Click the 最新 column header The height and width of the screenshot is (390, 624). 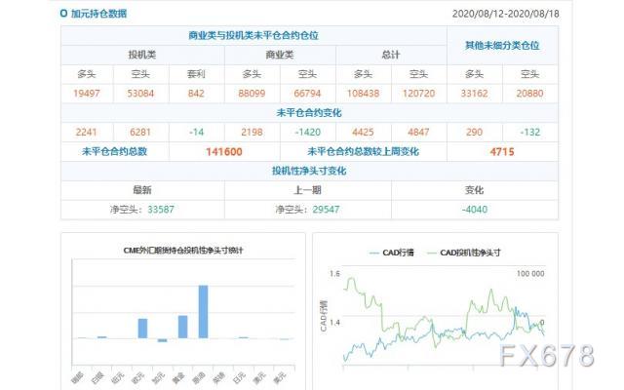(x=142, y=190)
